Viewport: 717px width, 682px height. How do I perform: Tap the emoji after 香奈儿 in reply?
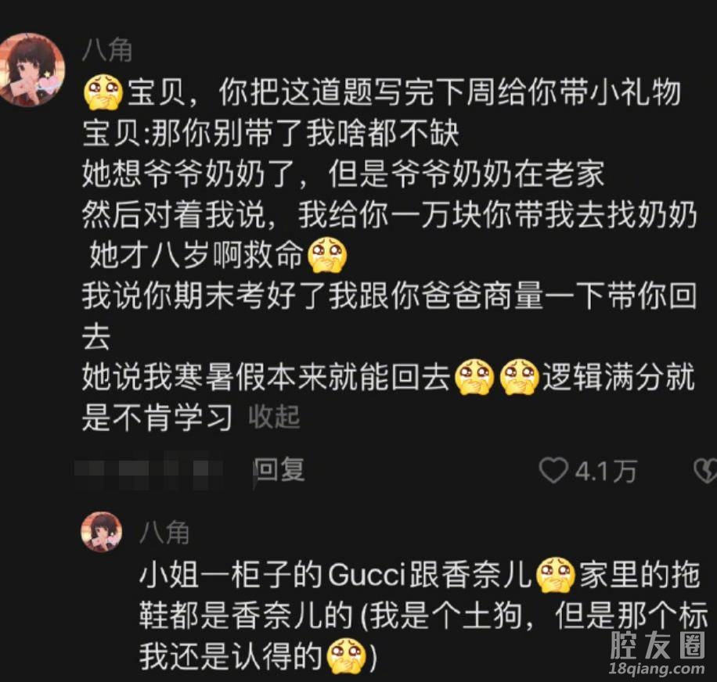[x=555, y=575]
